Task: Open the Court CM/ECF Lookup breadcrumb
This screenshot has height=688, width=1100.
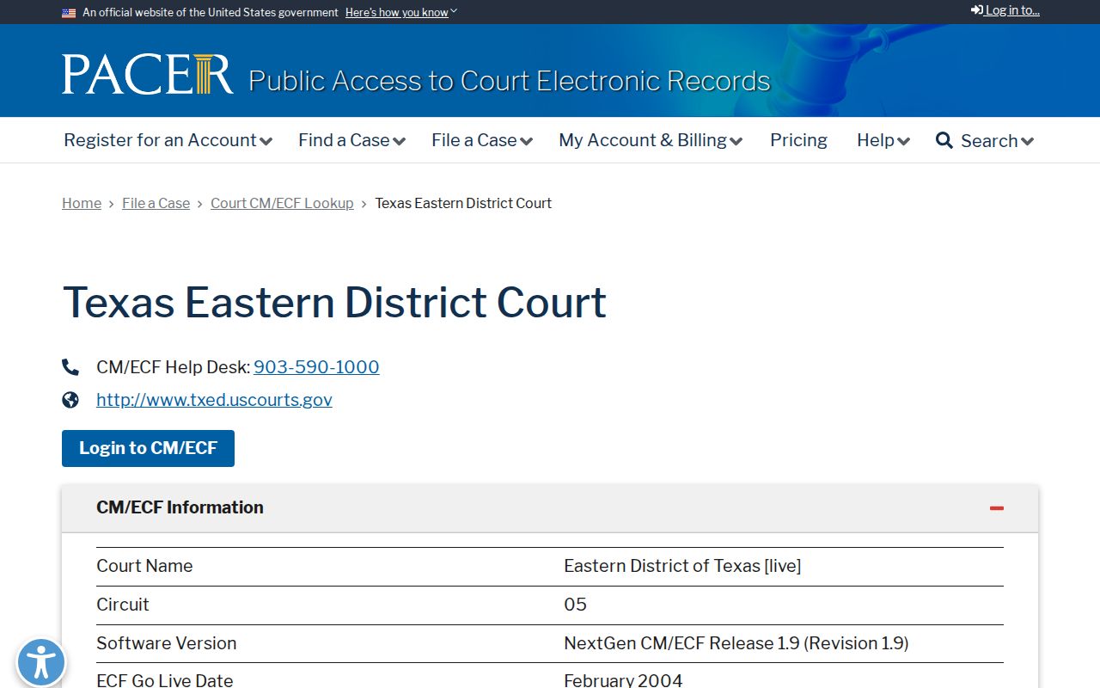Action: 282,203
